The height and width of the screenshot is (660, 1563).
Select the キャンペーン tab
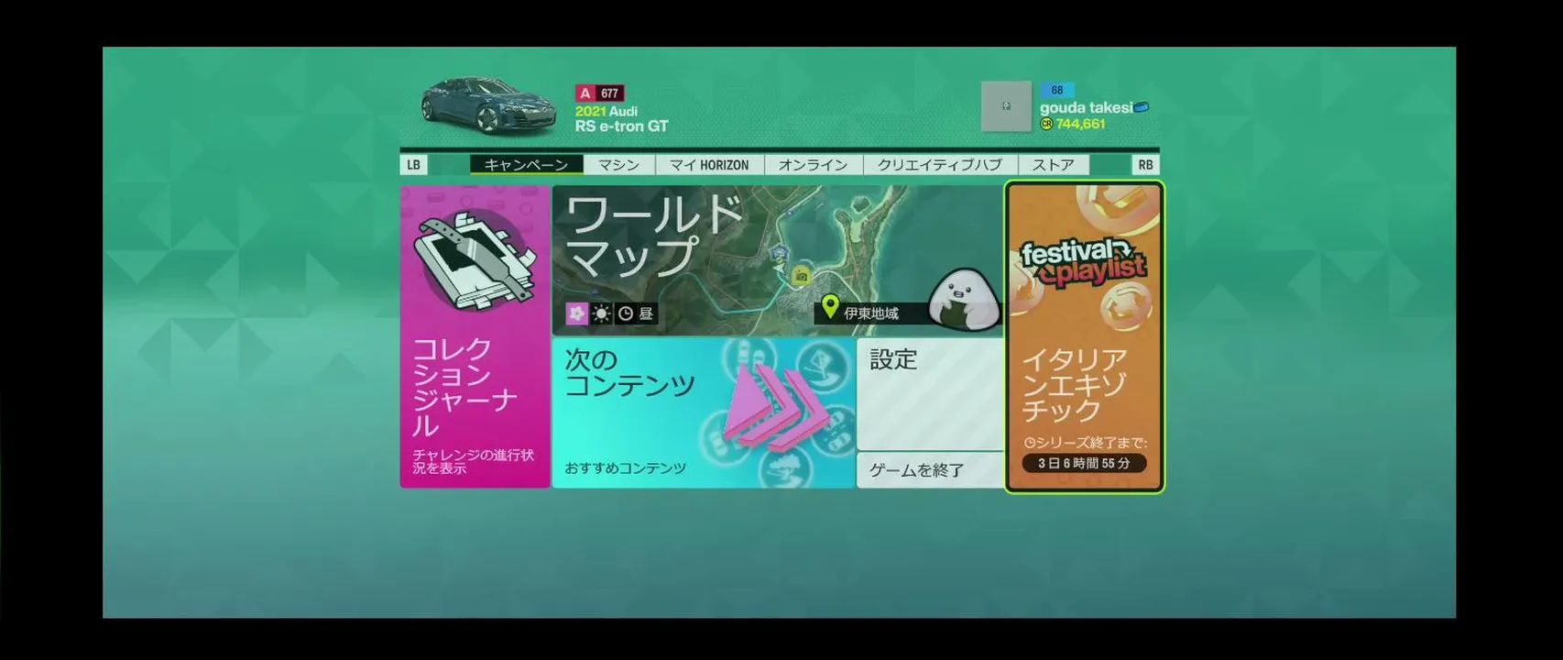coord(526,165)
